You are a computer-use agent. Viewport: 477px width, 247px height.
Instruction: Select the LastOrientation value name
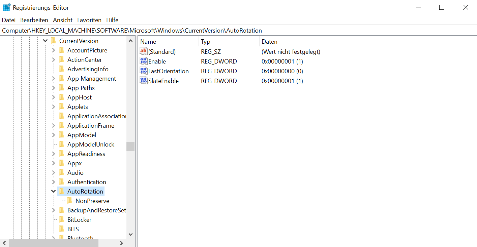pos(169,71)
